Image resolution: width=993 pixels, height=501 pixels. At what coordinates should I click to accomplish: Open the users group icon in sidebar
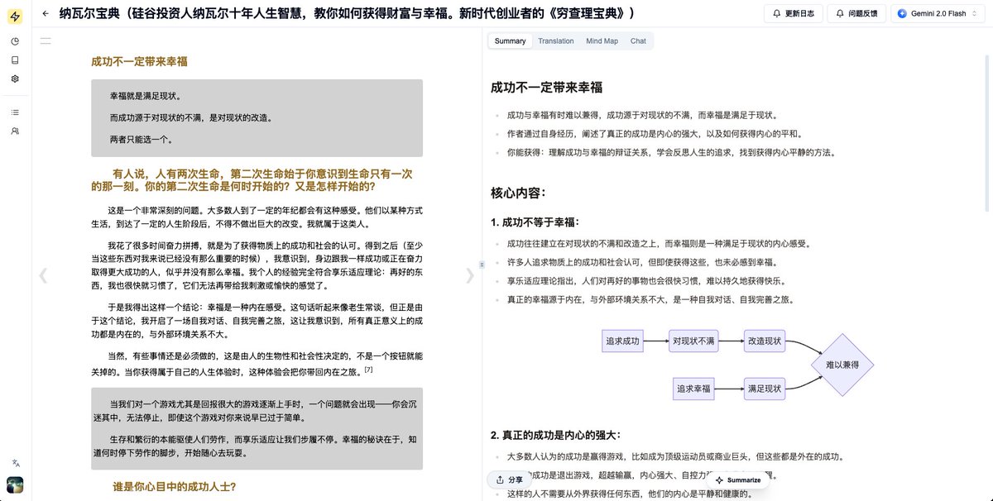tap(15, 131)
